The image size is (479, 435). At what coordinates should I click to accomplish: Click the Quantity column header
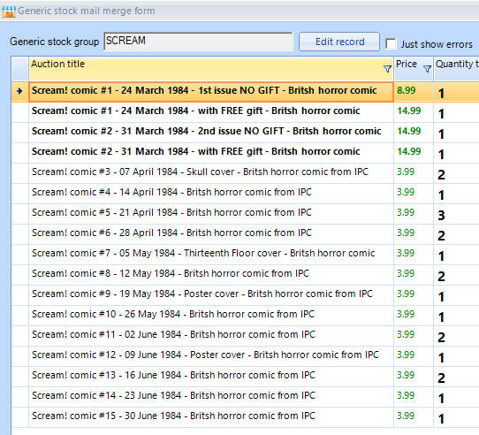click(456, 69)
